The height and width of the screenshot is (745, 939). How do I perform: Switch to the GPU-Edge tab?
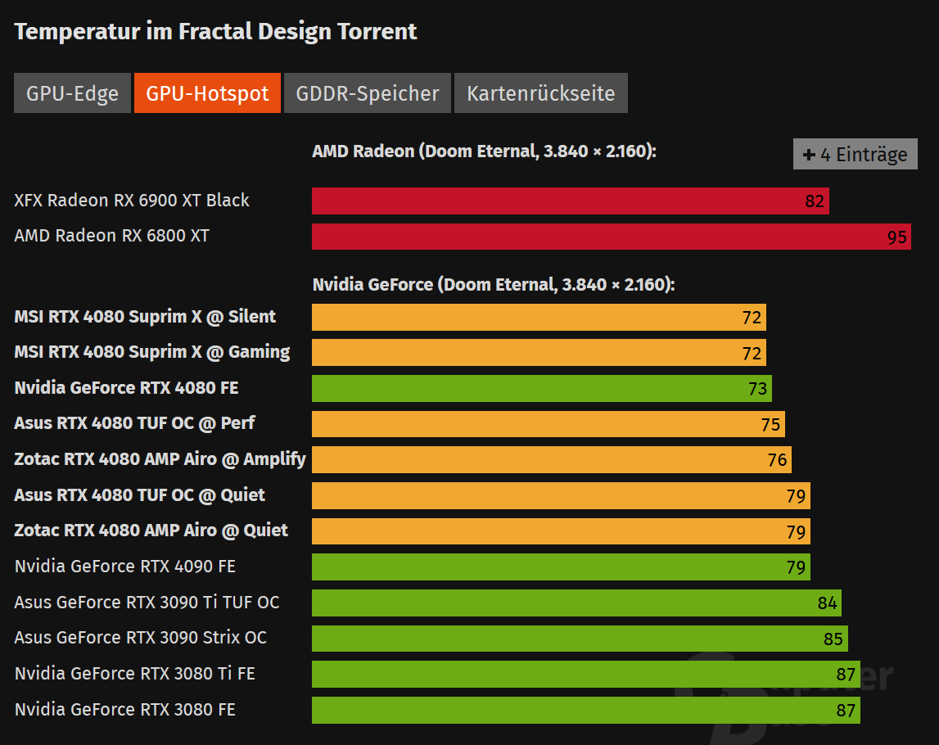pos(73,93)
